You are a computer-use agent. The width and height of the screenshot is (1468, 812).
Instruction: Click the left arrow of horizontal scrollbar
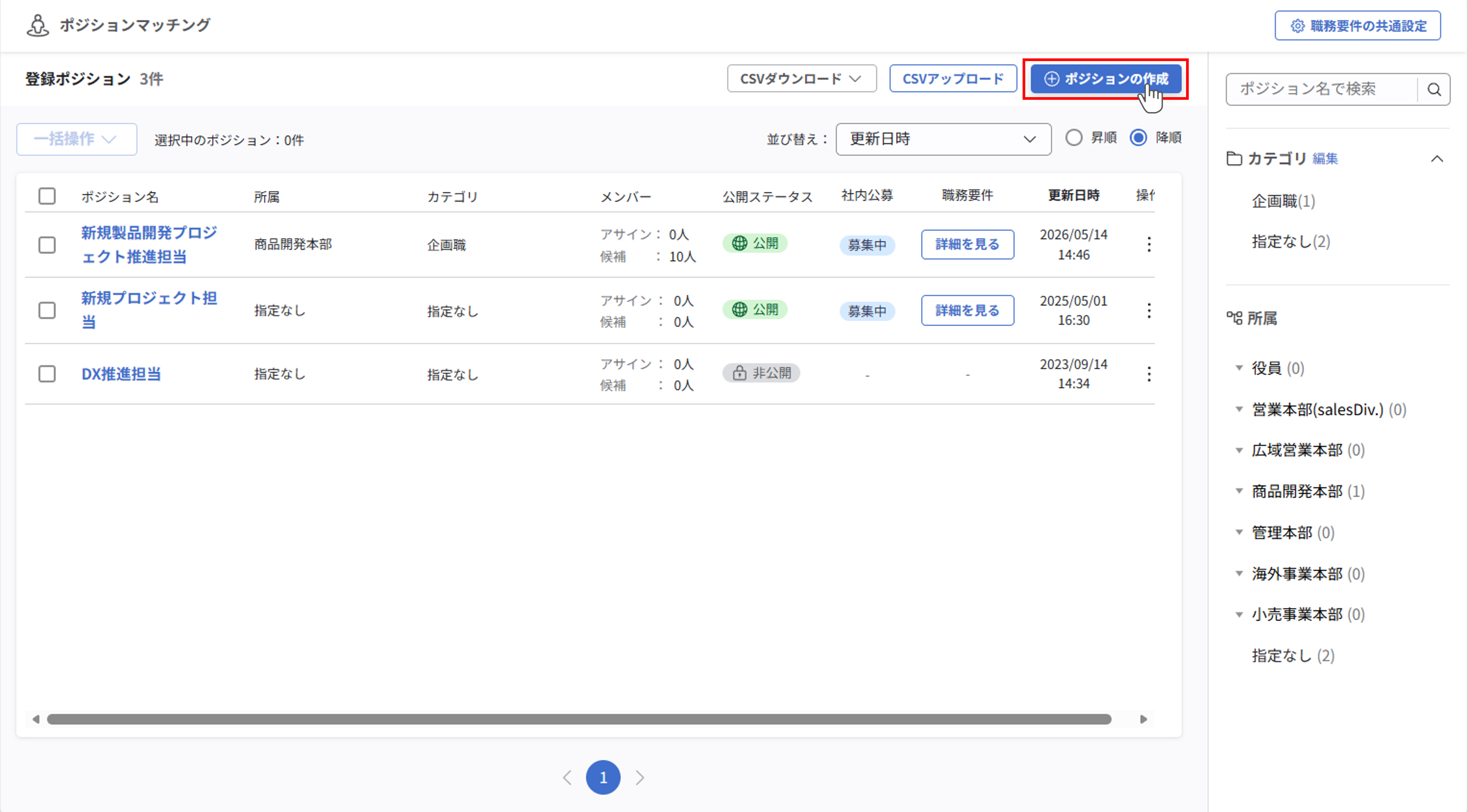(36, 719)
